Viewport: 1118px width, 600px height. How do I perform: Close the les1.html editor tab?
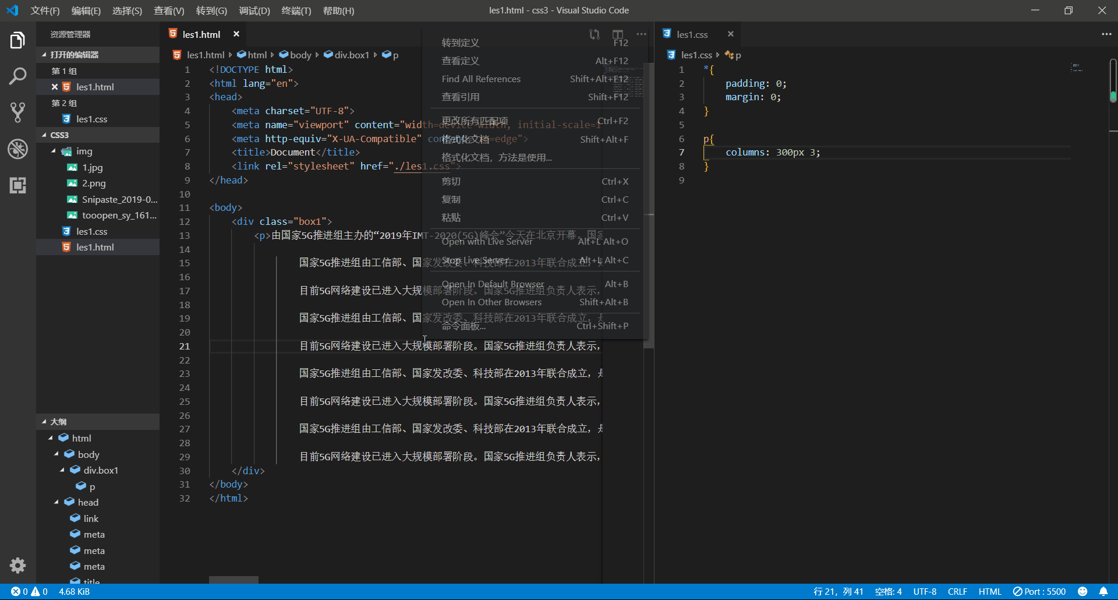236,34
